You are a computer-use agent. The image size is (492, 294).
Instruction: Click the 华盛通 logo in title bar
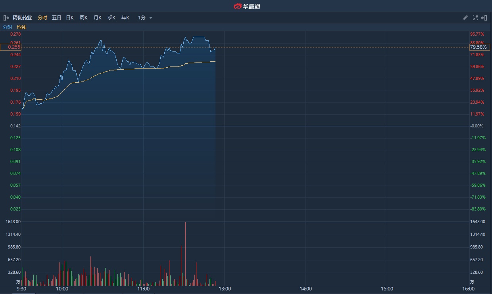tap(246, 6)
